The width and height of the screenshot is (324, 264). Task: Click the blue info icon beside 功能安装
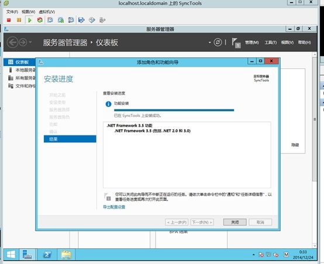point(108,104)
